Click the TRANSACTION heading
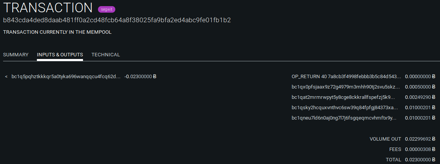The width and height of the screenshot is (440, 164). pos(48,8)
